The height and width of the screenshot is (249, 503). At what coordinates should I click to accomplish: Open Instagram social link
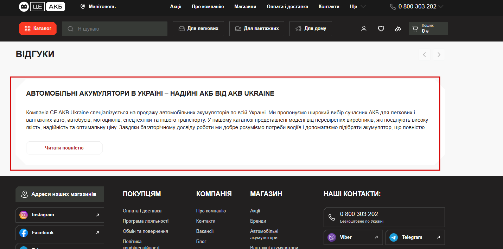coord(60,215)
